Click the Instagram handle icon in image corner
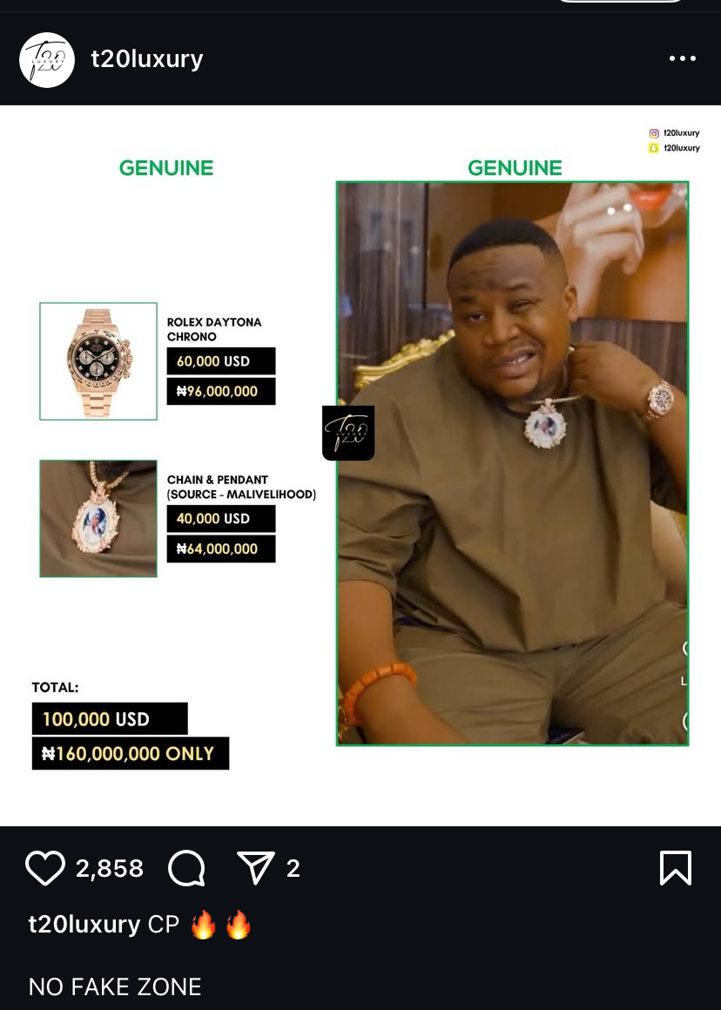 click(654, 133)
